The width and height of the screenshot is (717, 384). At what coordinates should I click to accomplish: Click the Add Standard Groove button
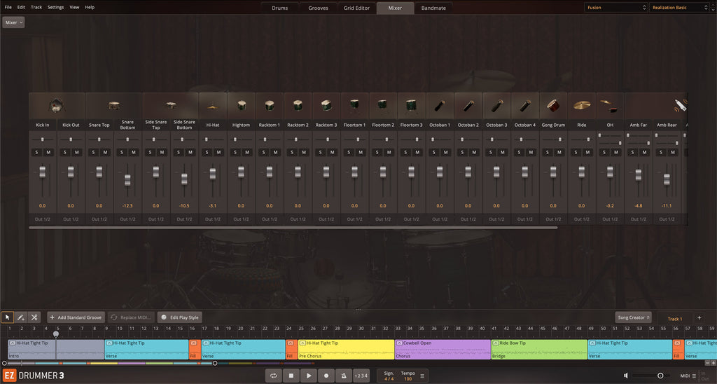click(76, 317)
